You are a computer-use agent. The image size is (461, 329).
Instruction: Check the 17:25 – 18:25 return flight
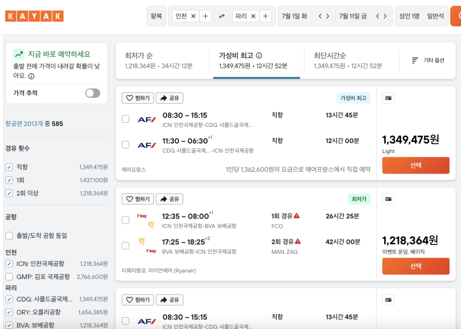coord(126,246)
